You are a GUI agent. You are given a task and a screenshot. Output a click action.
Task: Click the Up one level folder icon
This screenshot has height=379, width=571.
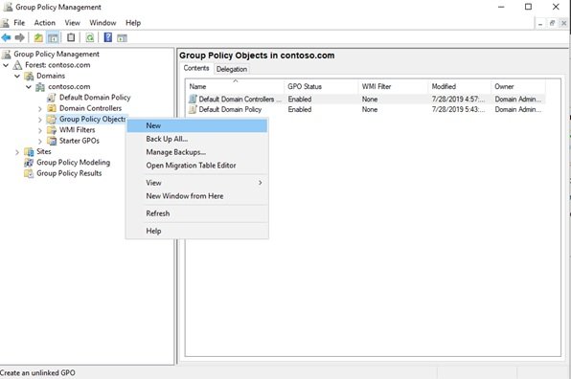tap(38, 37)
